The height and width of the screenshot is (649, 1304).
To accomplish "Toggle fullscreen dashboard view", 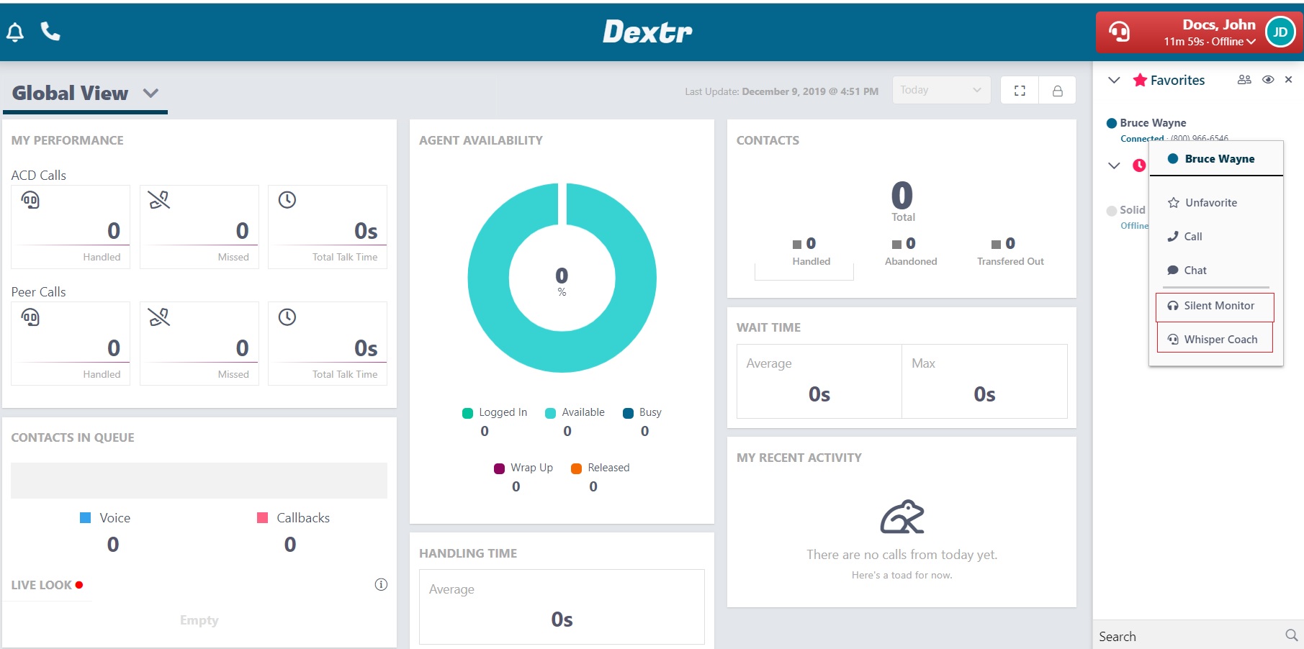I will [x=1020, y=91].
